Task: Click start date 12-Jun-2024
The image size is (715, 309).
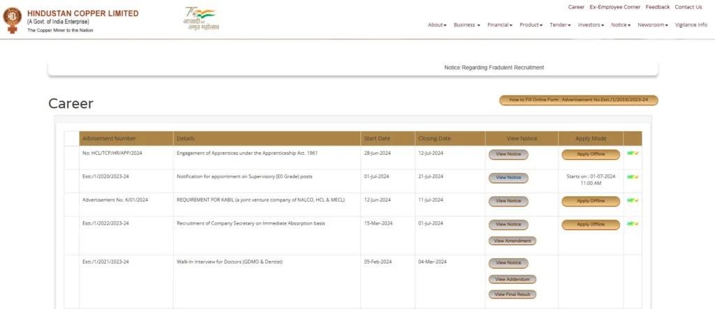Action: click(377, 200)
